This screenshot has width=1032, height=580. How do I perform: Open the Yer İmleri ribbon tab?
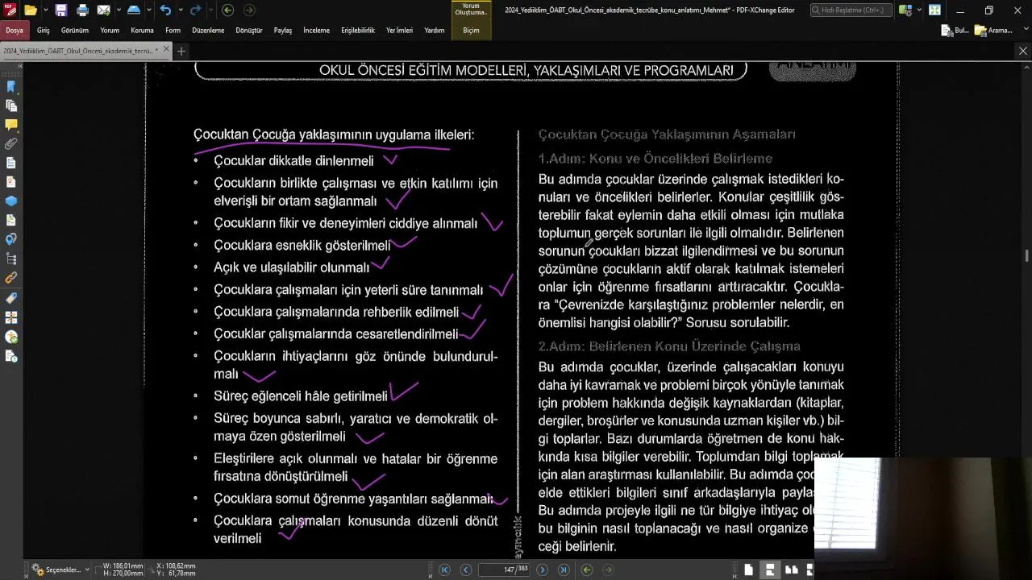coord(399,31)
